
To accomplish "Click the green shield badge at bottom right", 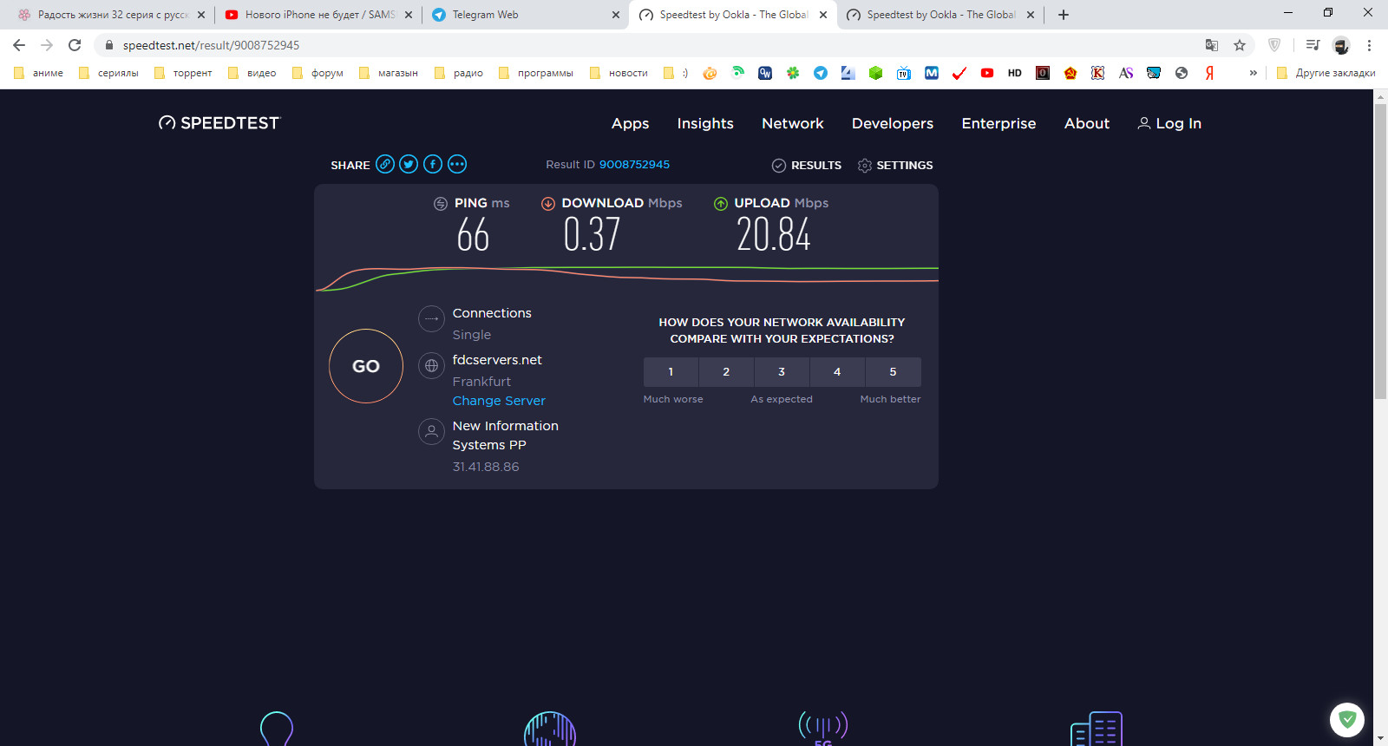I will pos(1347,719).
